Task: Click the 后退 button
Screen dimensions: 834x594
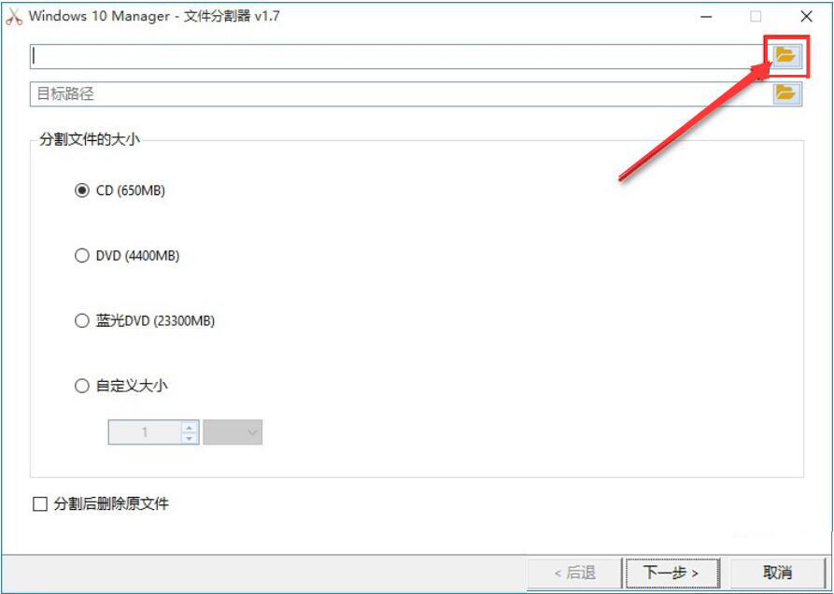Action: click(574, 573)
